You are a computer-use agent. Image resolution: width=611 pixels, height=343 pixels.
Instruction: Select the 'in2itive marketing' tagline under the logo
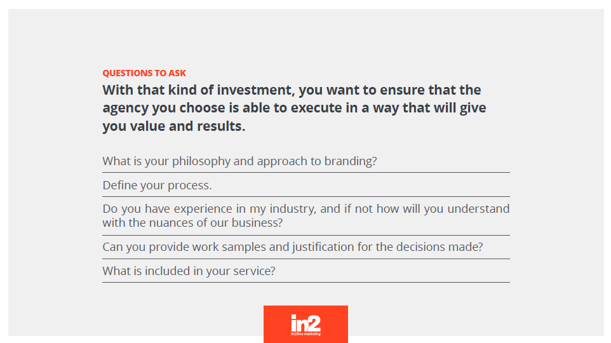tap(305, 333)
